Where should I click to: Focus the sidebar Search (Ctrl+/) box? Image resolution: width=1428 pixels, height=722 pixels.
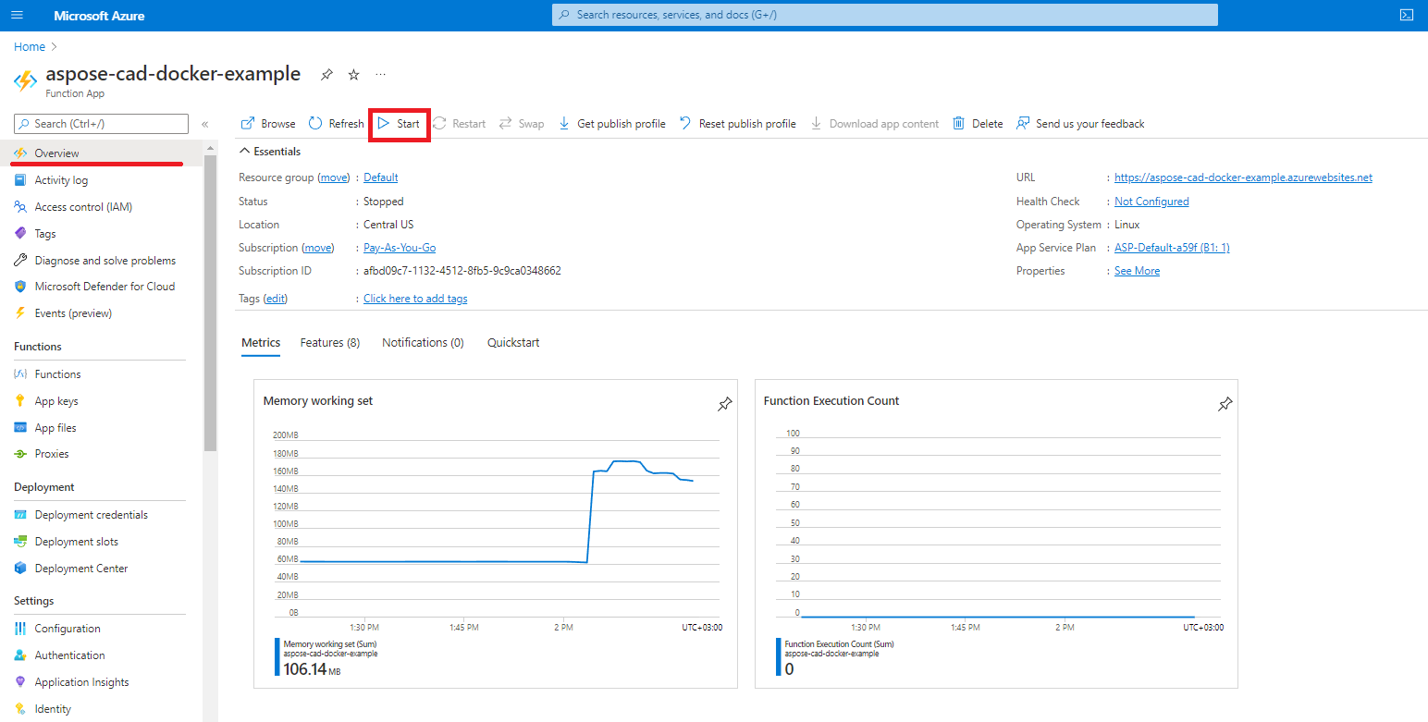pyautogui.click(x=101, y=124)
